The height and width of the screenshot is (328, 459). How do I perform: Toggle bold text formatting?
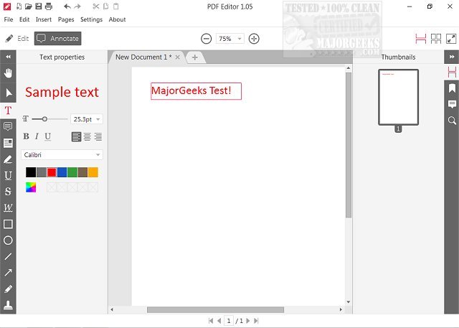[x=27, y=136]
